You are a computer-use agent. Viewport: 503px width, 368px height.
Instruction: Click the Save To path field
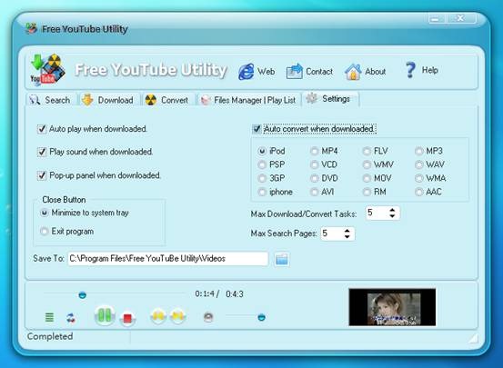point(167,259)
